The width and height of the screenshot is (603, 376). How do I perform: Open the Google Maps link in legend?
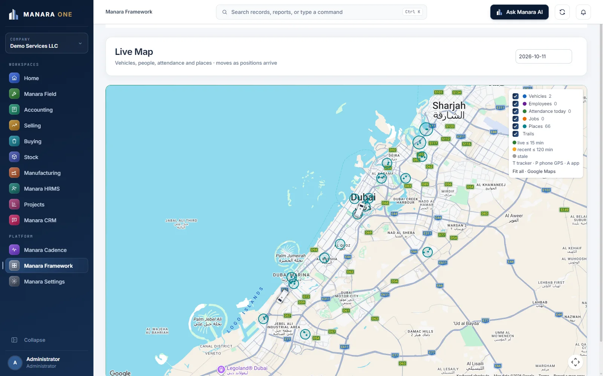pos(542,171)
